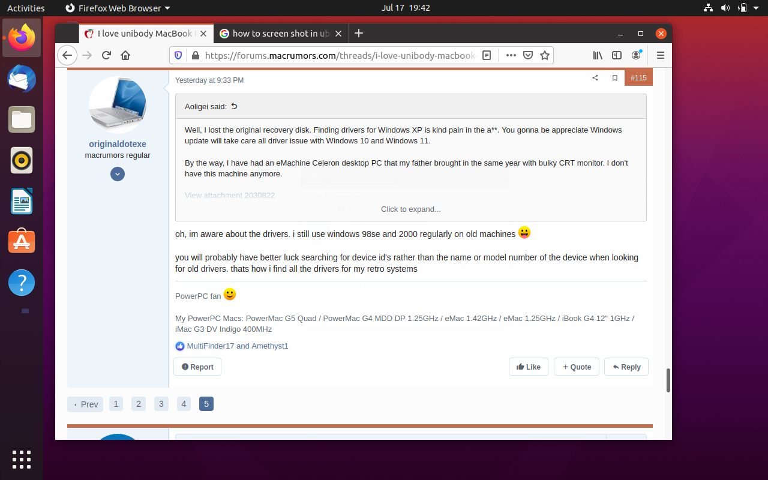Image resolution: width=768 pixels, height=480 pixels.
Task: Share post #115
Action: 595,78
